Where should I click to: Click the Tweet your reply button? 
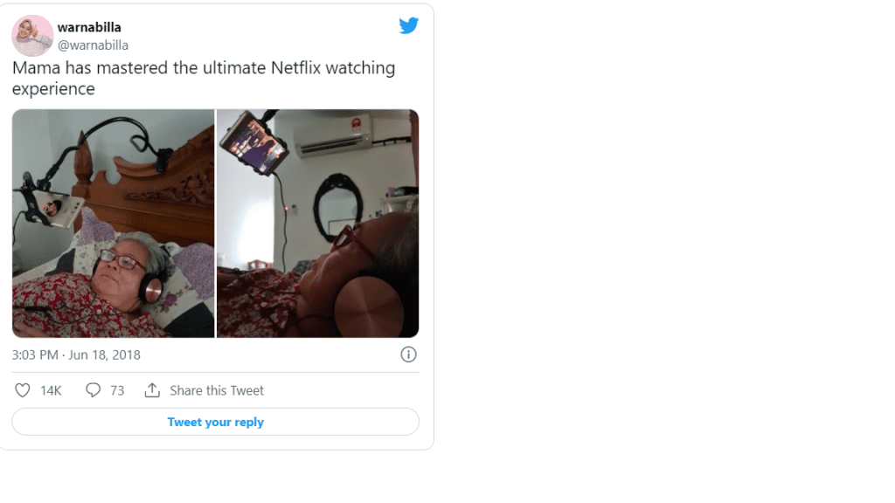[x=215, y=422]
